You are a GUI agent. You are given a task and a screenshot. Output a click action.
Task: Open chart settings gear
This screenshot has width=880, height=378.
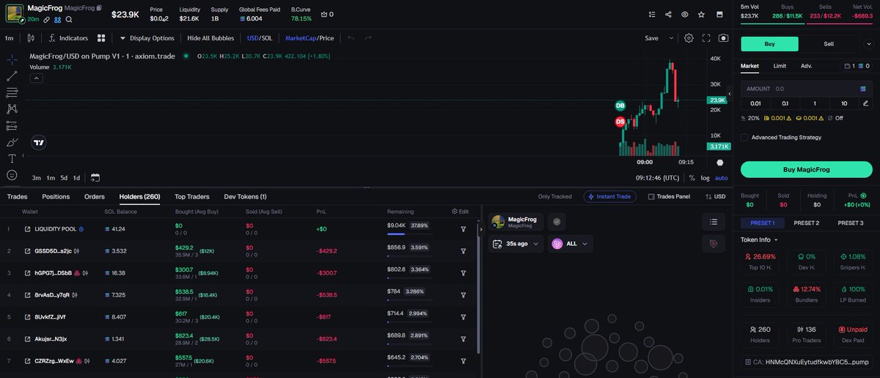(689, 38)
